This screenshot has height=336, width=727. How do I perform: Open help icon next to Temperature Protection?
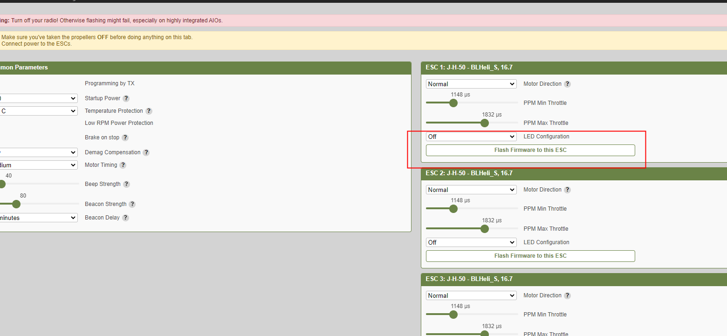pyautogui.click(x=149, y=111)
